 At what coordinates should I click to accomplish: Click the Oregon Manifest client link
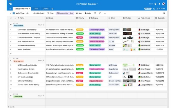point(115,81)
